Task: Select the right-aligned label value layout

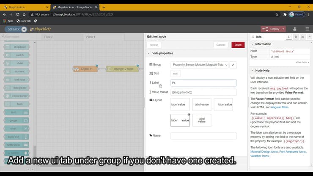Action: pos(223,104)
